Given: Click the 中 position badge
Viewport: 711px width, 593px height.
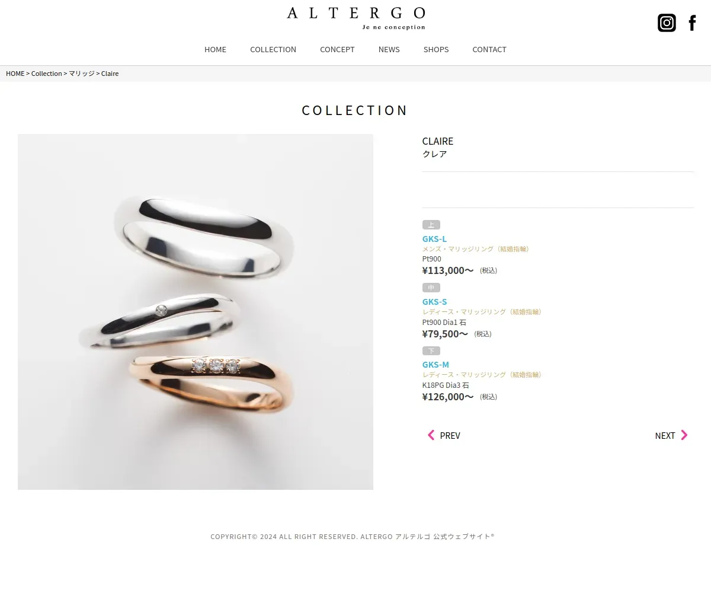Looking at the screenshot, I should [x=431, y=288].
